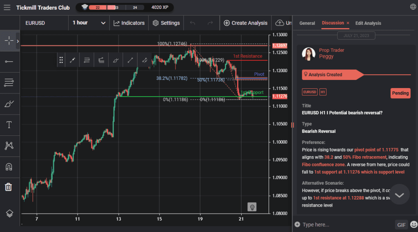418x232 pixels.
Task: Select the horizontal line drawing tool
Action: click(x=9, y=62)
